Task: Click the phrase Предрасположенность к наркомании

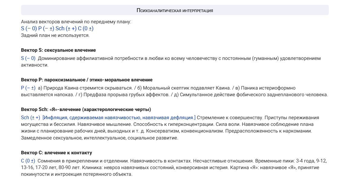Action: tap(269, 131)
